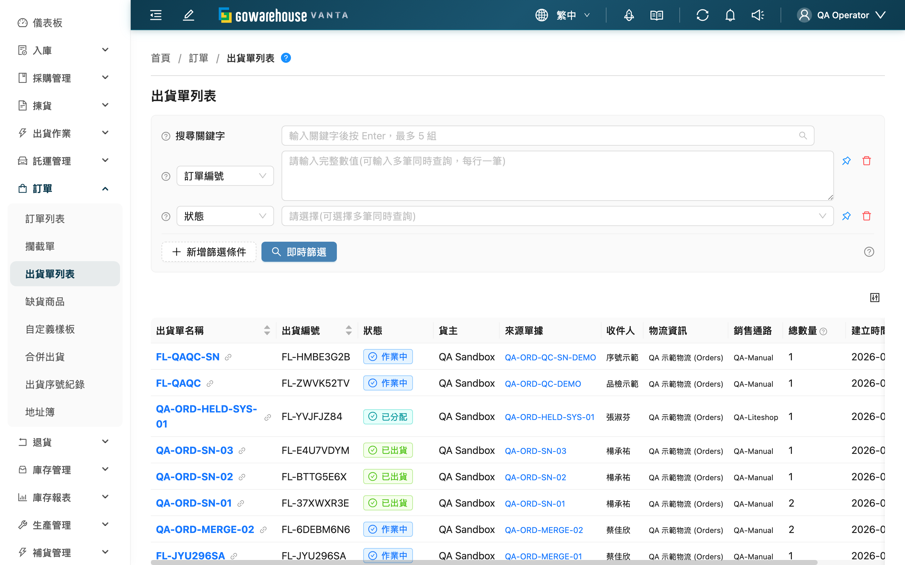Open 出貨序號紀錄 submenu item

click(65, 385)
